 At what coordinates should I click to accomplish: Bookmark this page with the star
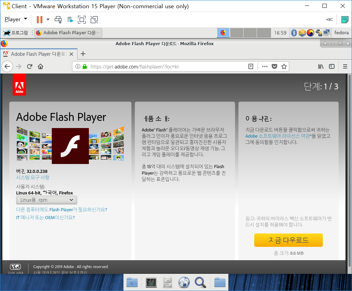pos(284,66)
